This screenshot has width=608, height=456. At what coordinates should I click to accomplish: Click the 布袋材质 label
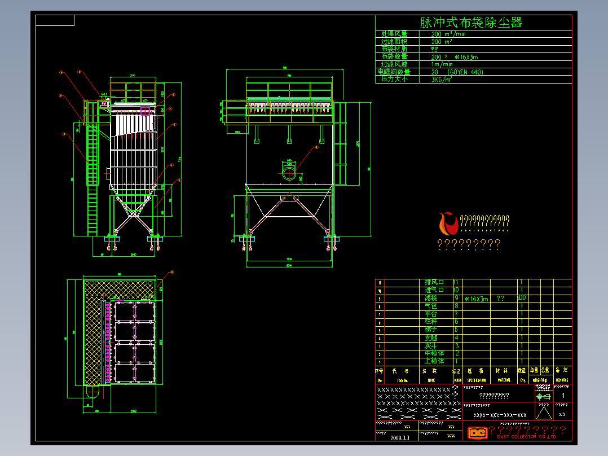point(394,49)
